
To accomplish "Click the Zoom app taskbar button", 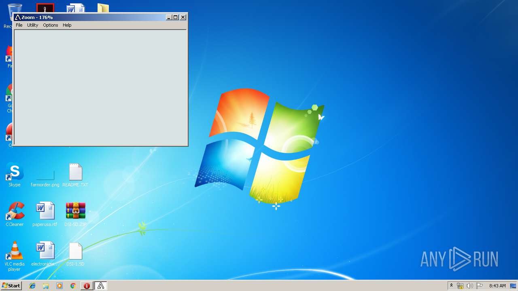I will click(x=101, y=286).
